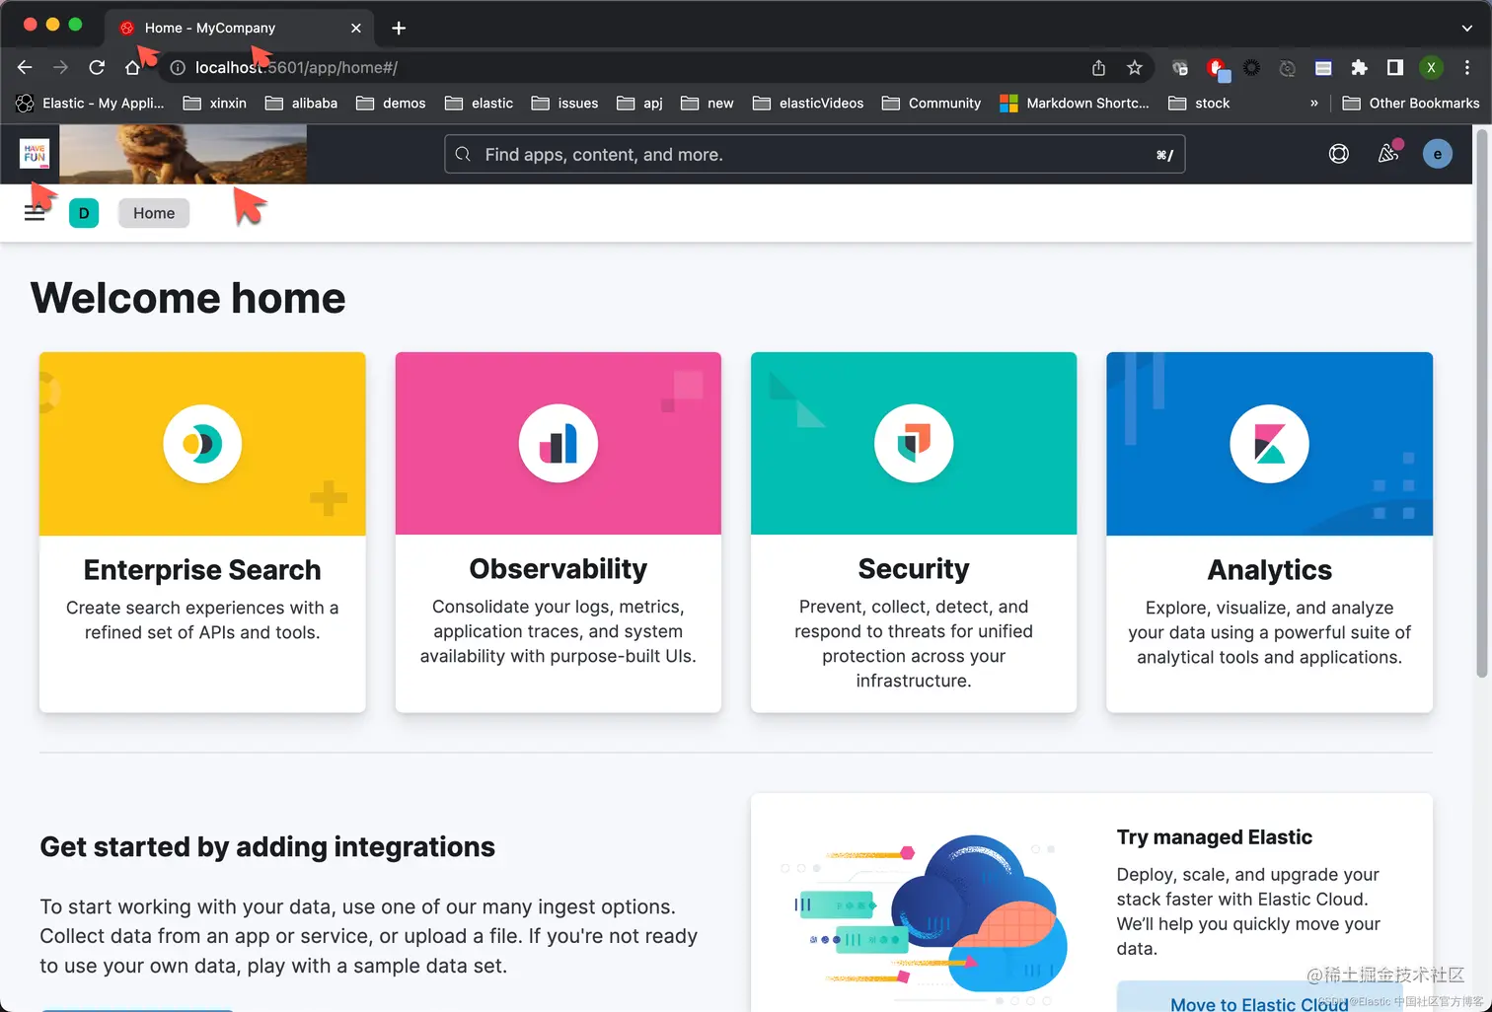
Task: Open the Observability card title
Action: [x=559, y=569]
